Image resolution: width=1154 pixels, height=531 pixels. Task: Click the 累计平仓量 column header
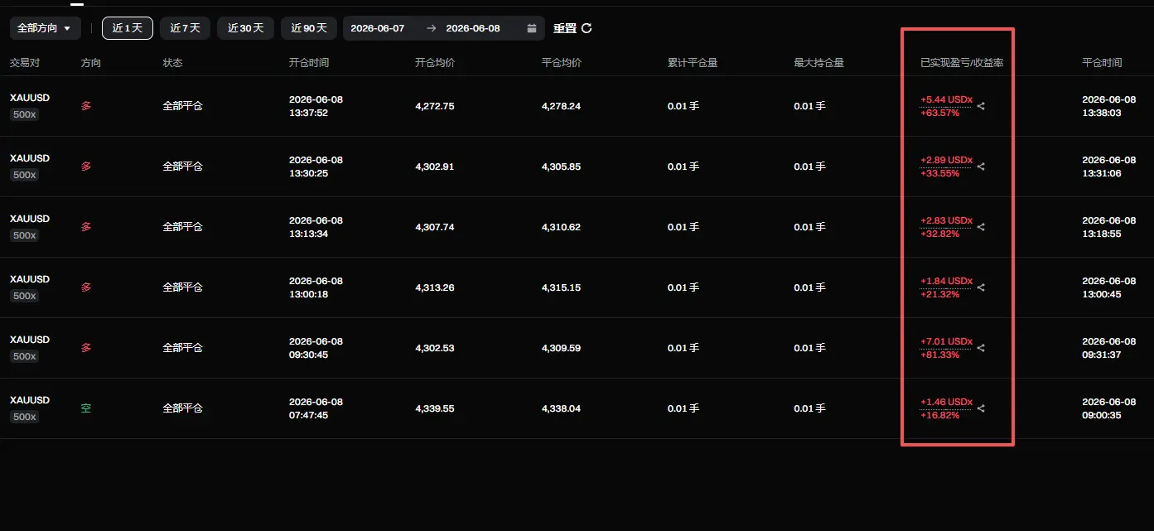coord(693,63)
